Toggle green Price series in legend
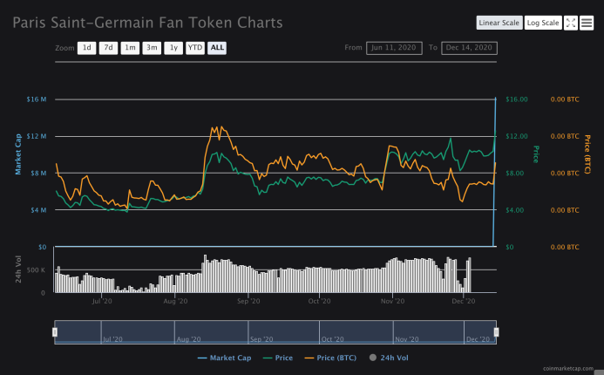This screenshot has height=375, width=604. tap(278, 358)
